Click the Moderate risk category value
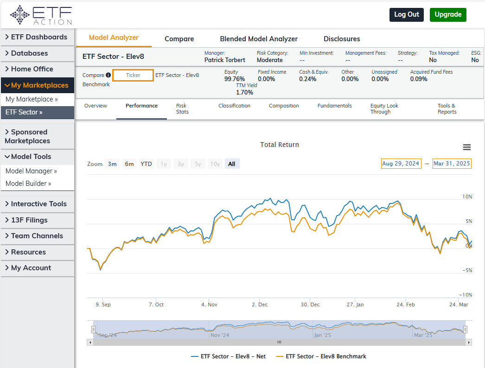The image size is (485, 368). (270, 60)
